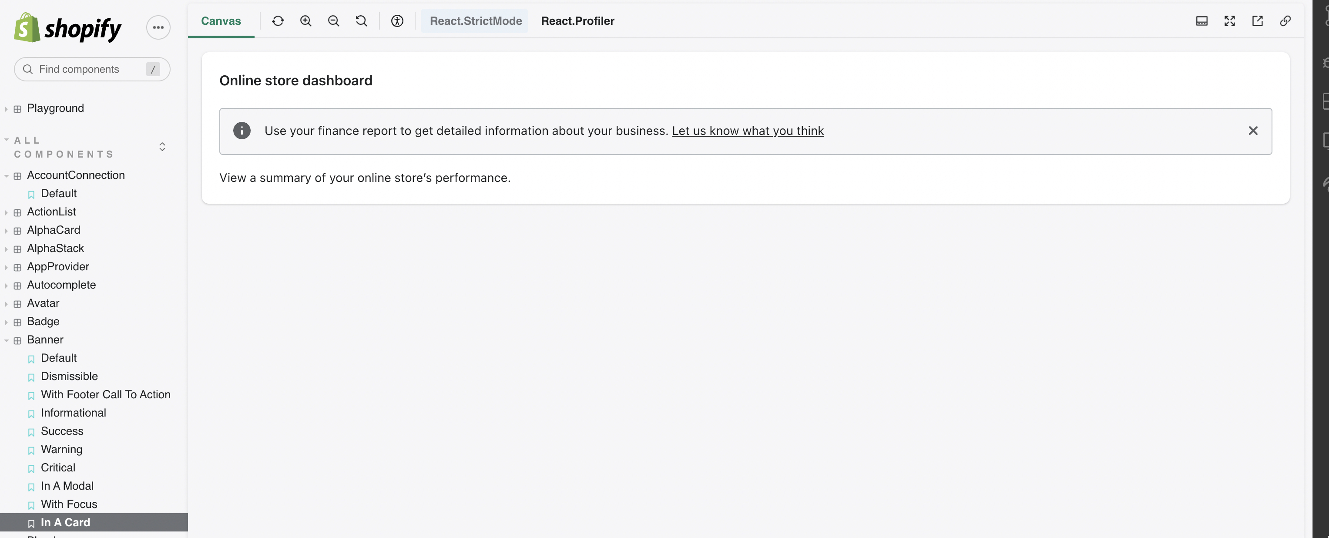Open canvas in new tab icon
Viewport: 1329px width, 538px height.
[x=1257, y=20]
